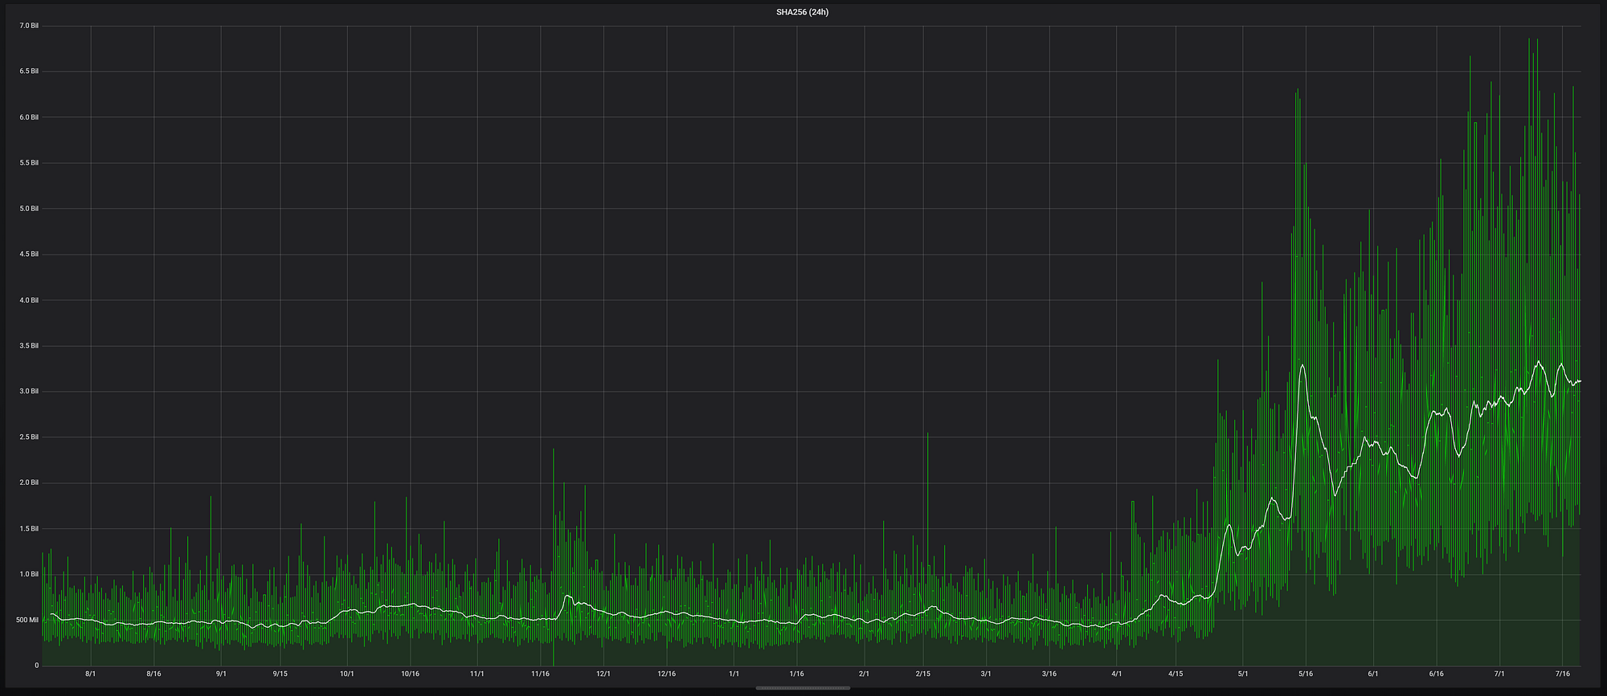Click the 2.0 Bil y-axis label
The height and width of the screenshot is (696, 1607).
tap(29, 483)
